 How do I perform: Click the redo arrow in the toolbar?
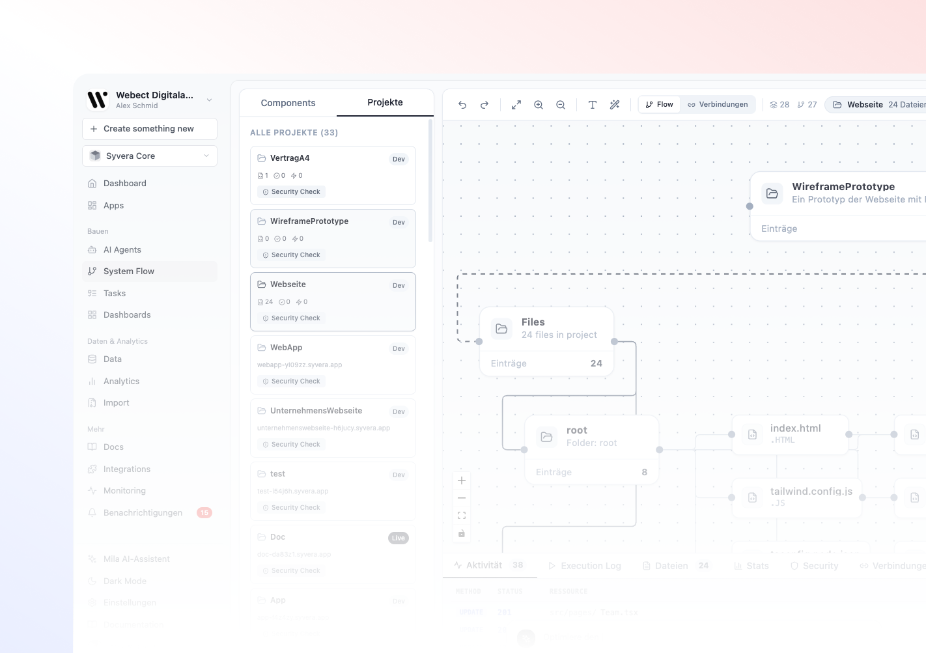(484, 105)
